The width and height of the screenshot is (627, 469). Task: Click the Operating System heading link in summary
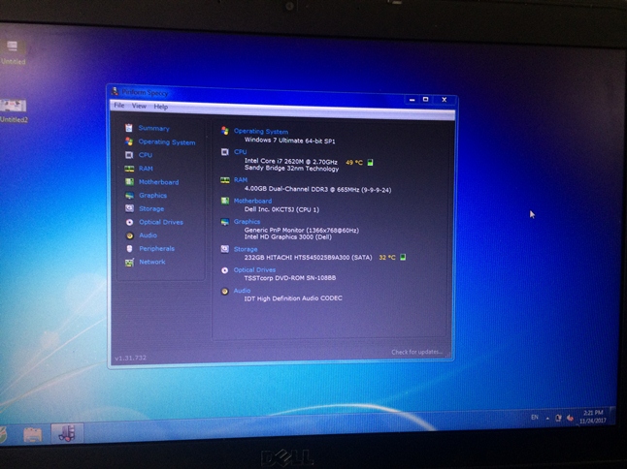[x=261, y=131]
